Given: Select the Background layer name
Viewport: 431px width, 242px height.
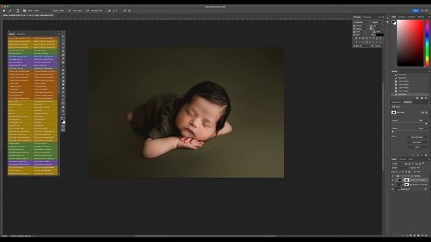Looking at the screenshot, I should pos(405,189).
